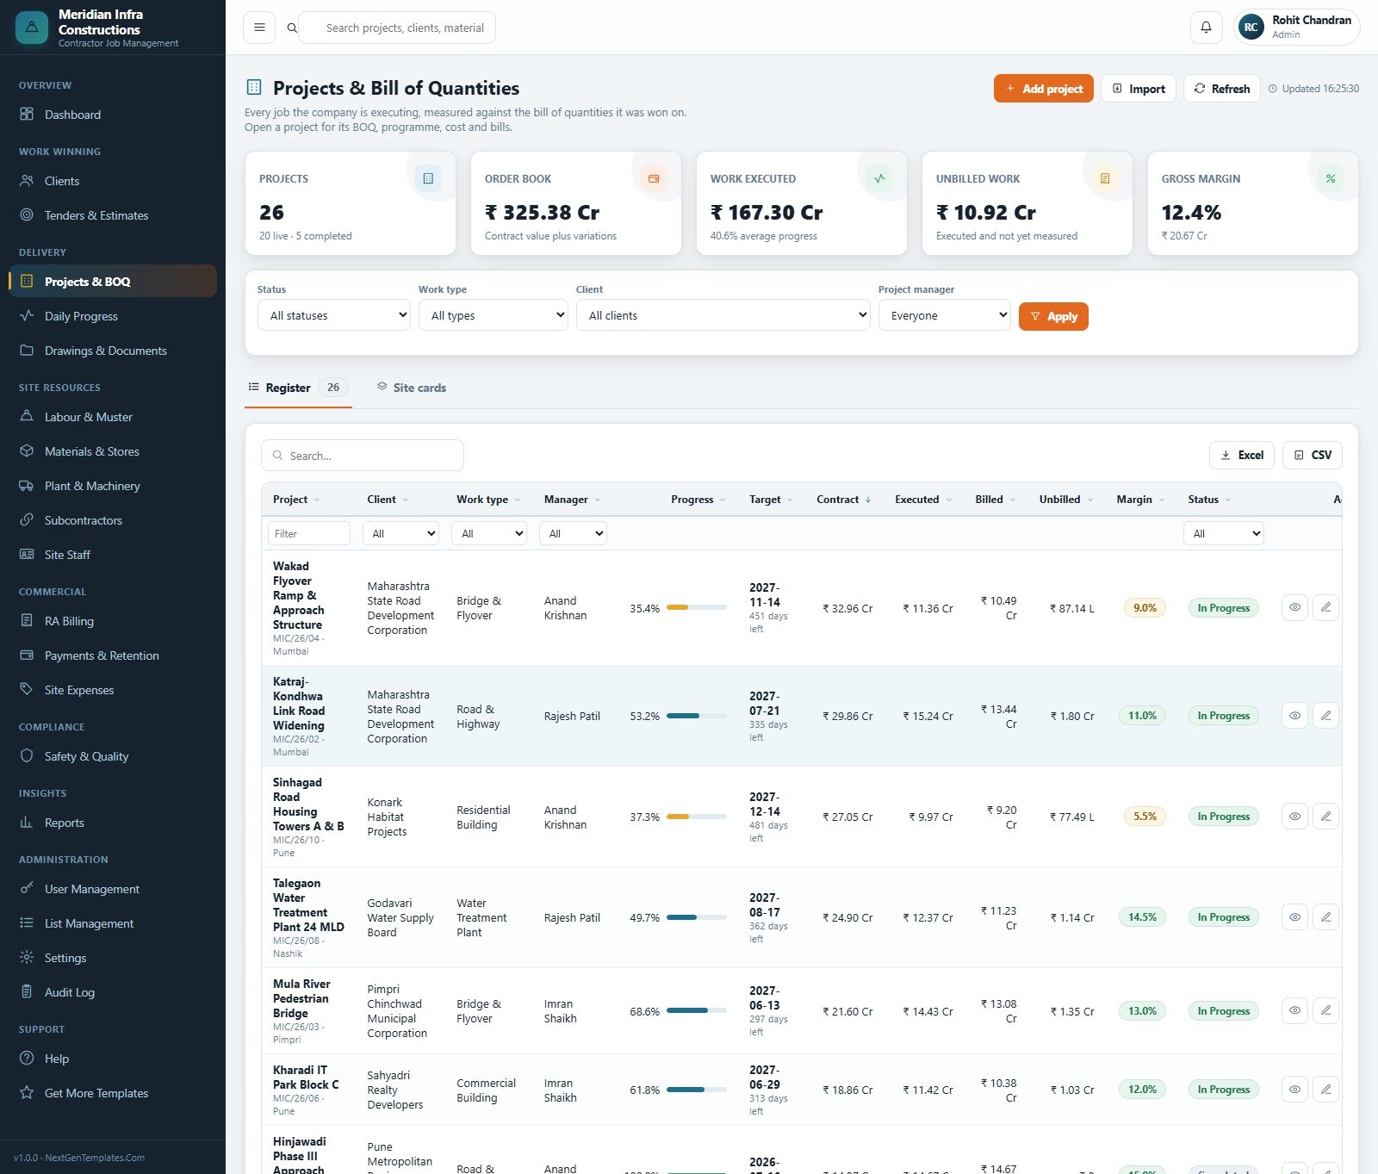Image resolution: width=1378 pixels, height=1174 pixels.
Task: Edit the Mula River Pedestrian Bridge project
Action: pyautogui.click(x=1325, y=1010)
